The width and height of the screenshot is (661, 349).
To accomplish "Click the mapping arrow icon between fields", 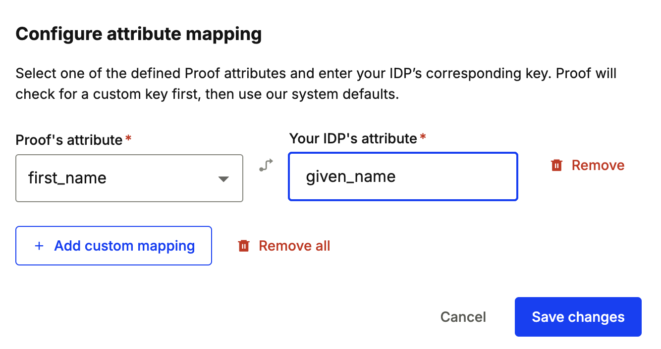I will [x=266, y=165].
